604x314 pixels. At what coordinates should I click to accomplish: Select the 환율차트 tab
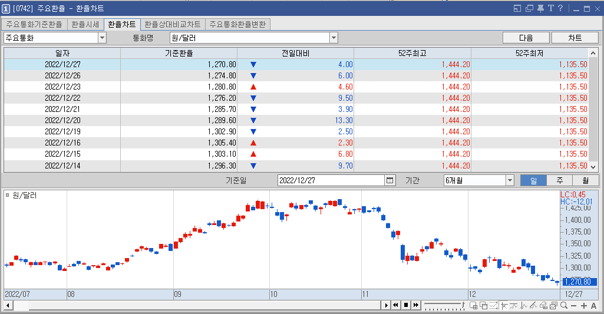point(122,24)
